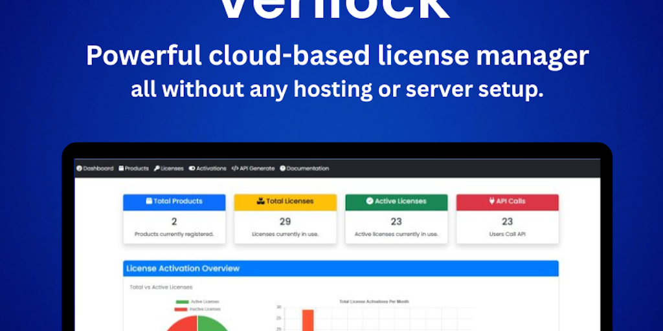Click the Documentation question-mark icon
663x331 pixels.
coord(282,169)
